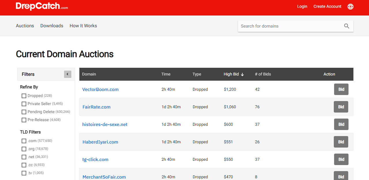
Task: Open the globe language selector
Action: point(350,7)
